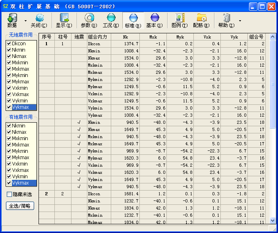Expand the 帮助 dropdown arrow
278x233 pixels.
(x=240, y=21)
